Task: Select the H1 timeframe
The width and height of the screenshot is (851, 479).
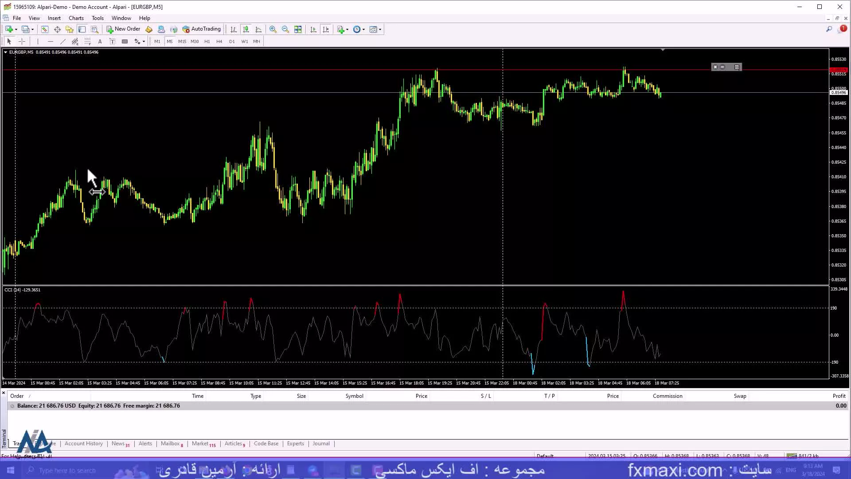Action: tap(207, 41)
